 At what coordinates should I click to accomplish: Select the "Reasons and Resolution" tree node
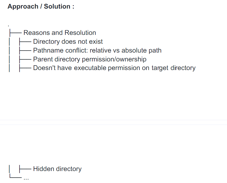60,33
